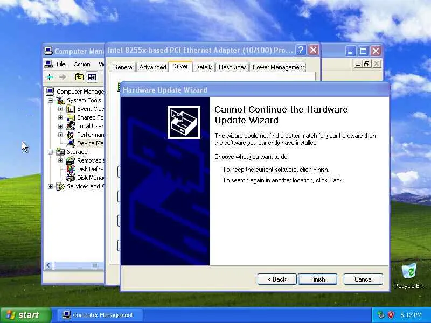Switch to the Advanced tab

click(x=152, y=67)
